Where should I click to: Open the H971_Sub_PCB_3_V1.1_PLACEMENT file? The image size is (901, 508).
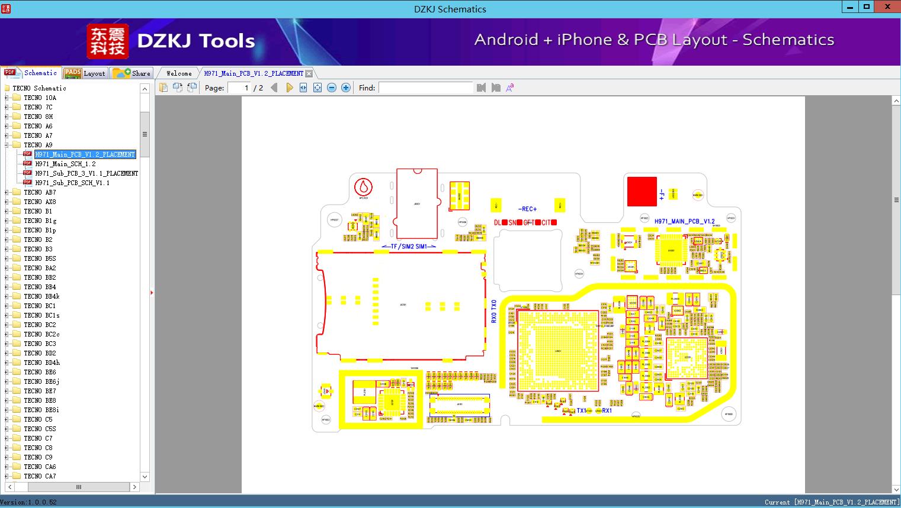coord(86,173)
